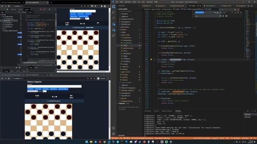Open the Terminal menu in VS Code
257x144 pixels.
[149, 2]
